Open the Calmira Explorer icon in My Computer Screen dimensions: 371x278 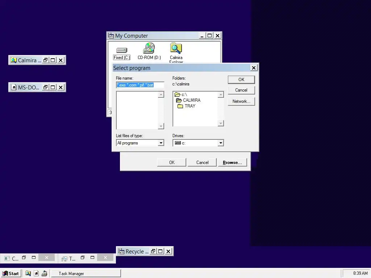176,52
